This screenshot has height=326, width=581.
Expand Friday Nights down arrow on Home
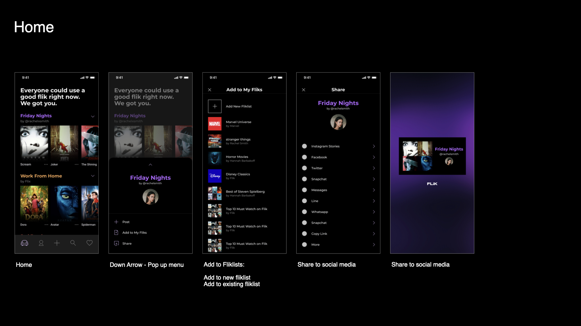coord(93,117)
